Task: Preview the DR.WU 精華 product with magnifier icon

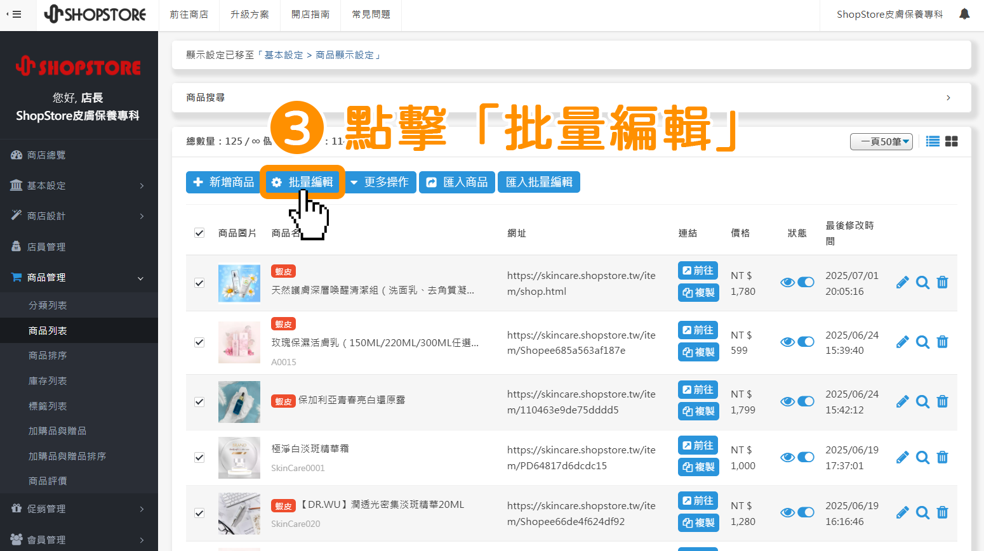Action: coord(923,512)
